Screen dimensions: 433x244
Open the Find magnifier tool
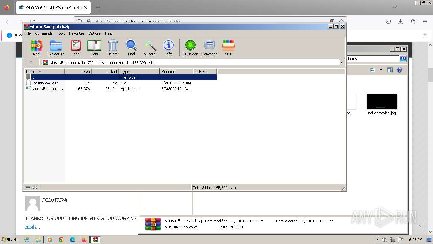tap(131, 47)
